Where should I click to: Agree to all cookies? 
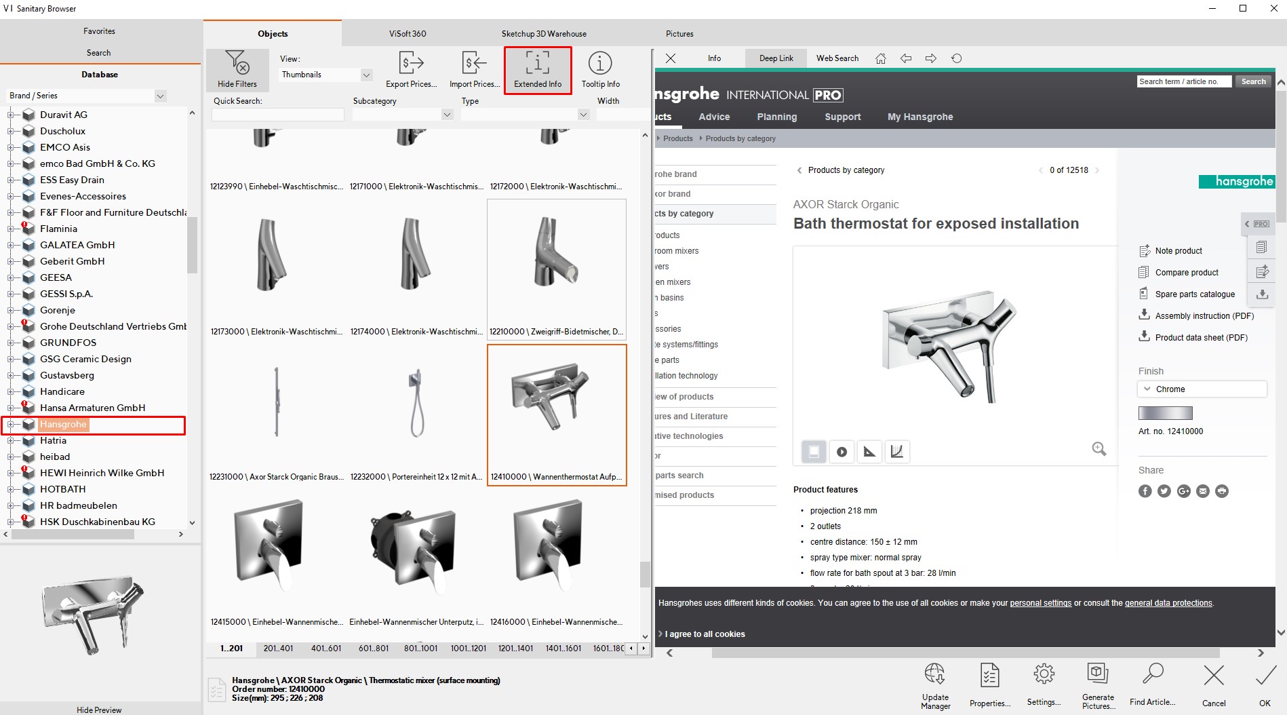click(x=705, y=634)
